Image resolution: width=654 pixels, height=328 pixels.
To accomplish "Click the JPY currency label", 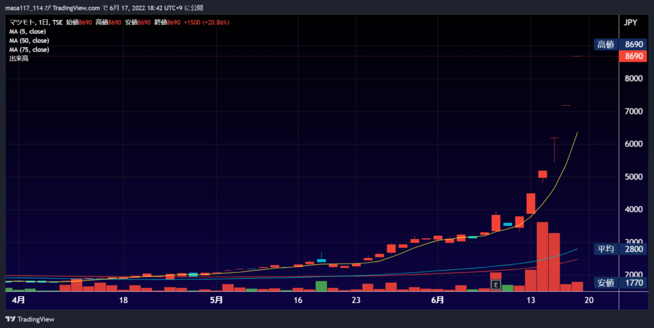I will 630,22.
